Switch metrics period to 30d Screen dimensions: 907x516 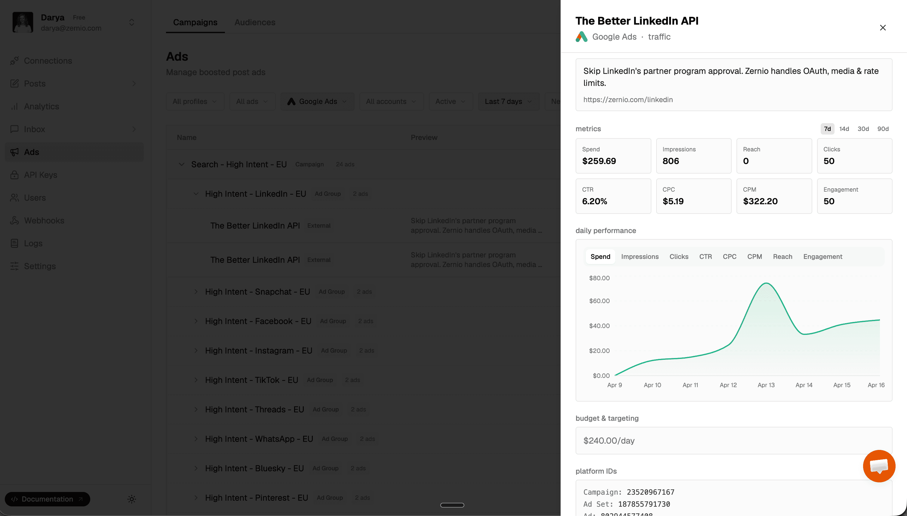pyautogui.click(x=863, y=129)
